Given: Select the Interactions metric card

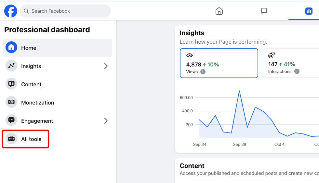Looking at the screenshot, I should pyautogui.click(x=290, y=63).
